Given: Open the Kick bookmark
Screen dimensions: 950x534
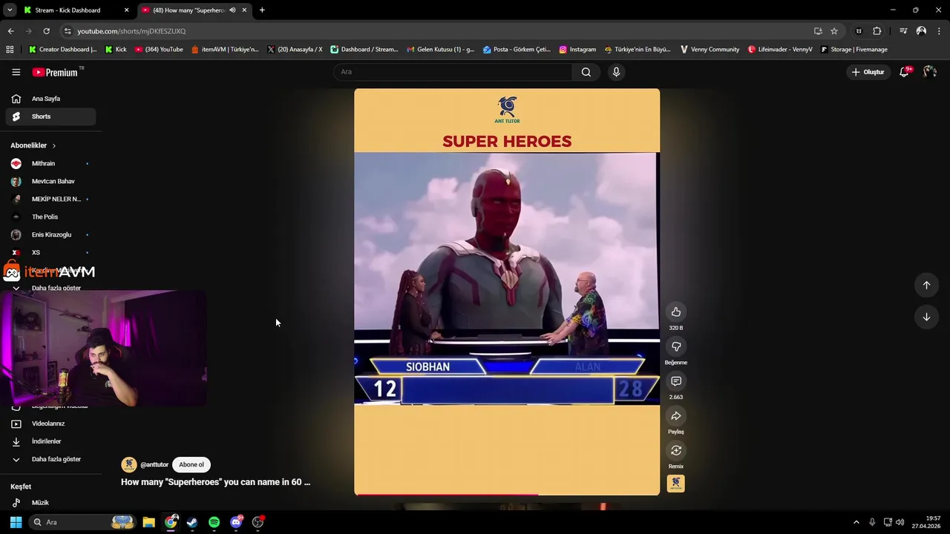Looking at the screenshot, I should point(116,50).
